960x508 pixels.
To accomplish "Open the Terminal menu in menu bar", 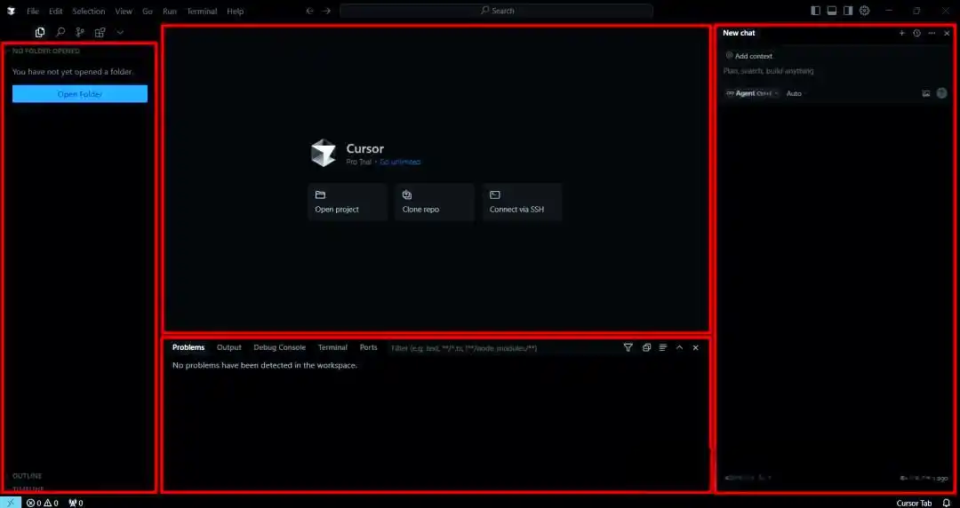I will tap(202, 12).
